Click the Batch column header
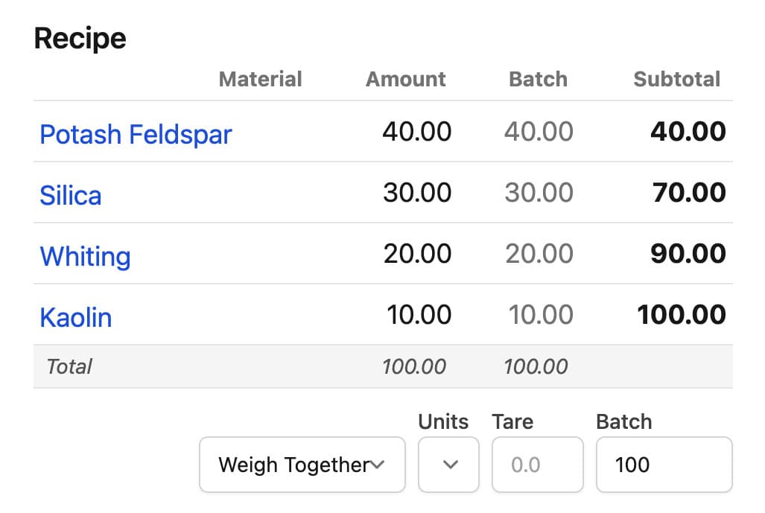The width and height of the screenshot is (765, 513). (x=538, y=80)
